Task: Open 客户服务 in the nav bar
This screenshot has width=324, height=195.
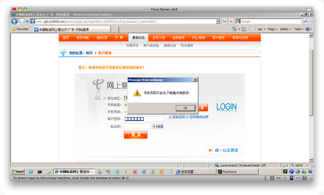Action: [x=218, y=38]
